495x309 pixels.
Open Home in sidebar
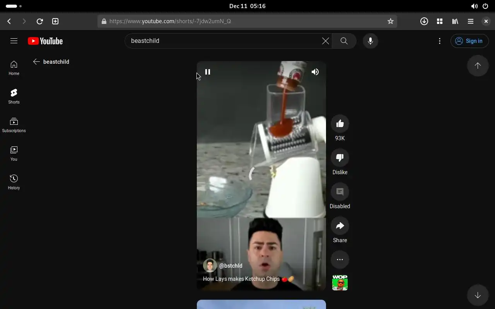coord(14,68)
